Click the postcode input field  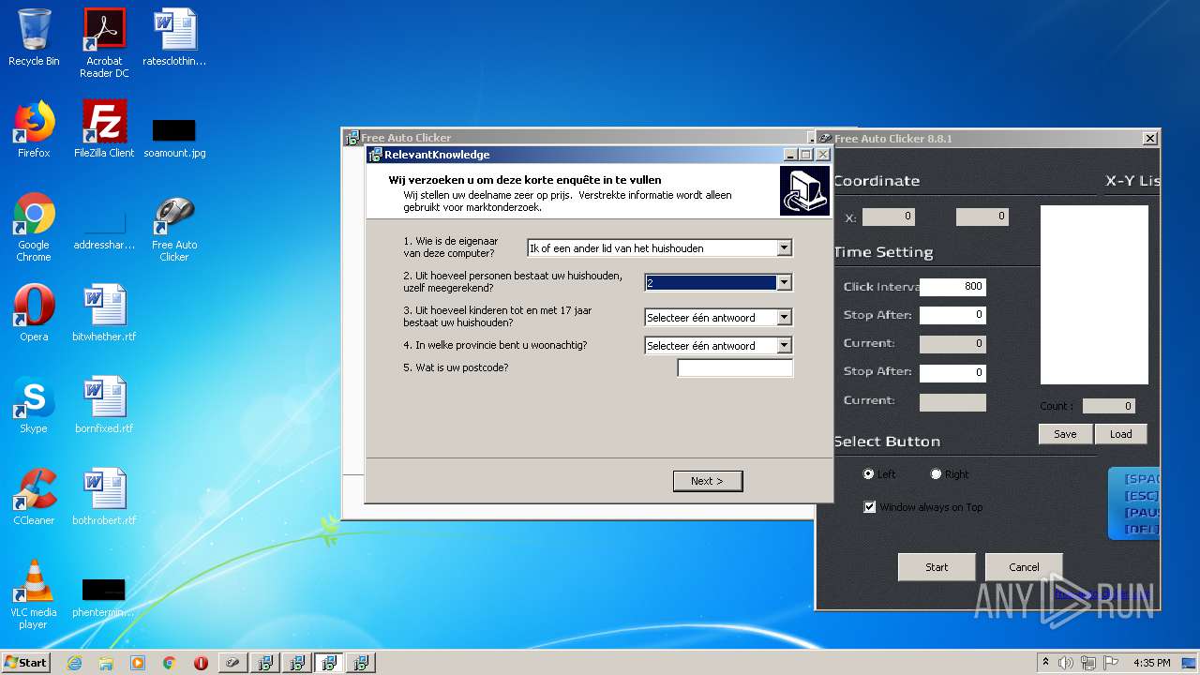coord(735,368)
